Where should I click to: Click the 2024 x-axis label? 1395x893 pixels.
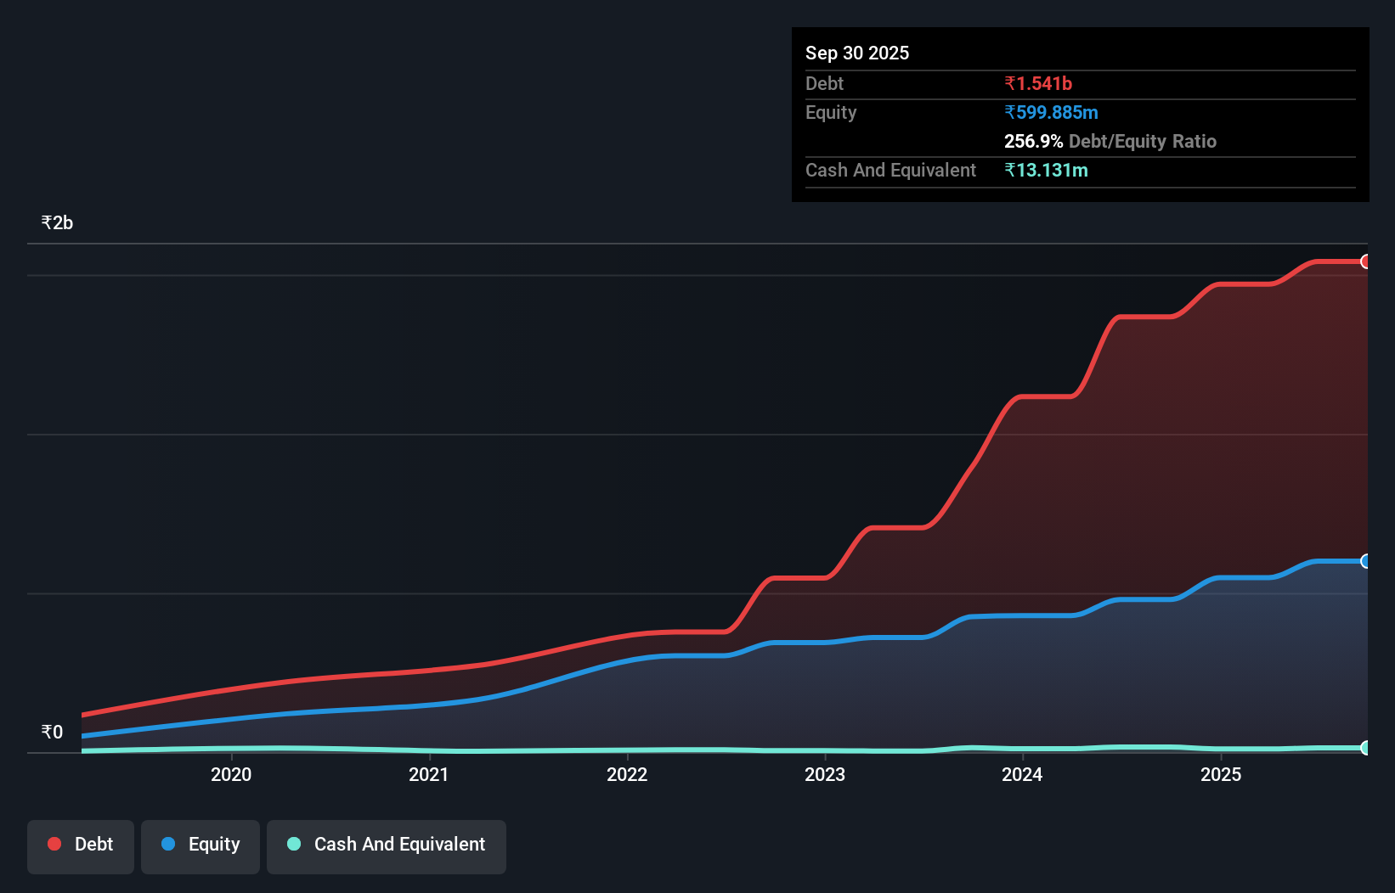[x=1022, y=774]
